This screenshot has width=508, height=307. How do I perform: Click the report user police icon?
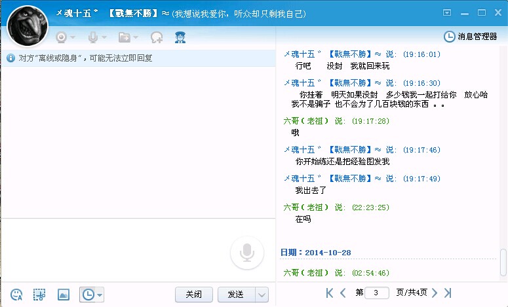(181, 37)
